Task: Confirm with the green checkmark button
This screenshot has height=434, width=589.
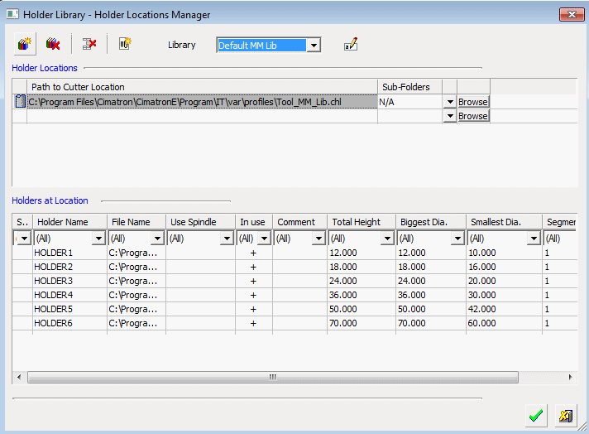Action: pyautogui.click(x=536, y=416)
